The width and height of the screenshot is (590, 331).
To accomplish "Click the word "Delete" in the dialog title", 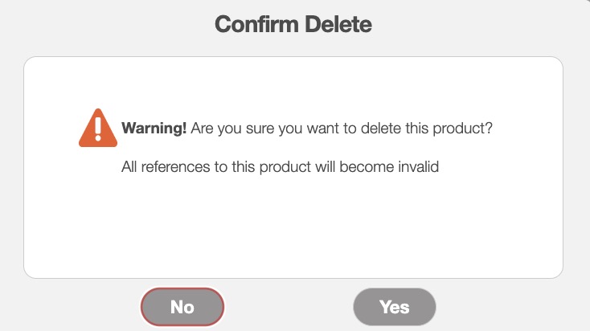I will pos(338,25).
